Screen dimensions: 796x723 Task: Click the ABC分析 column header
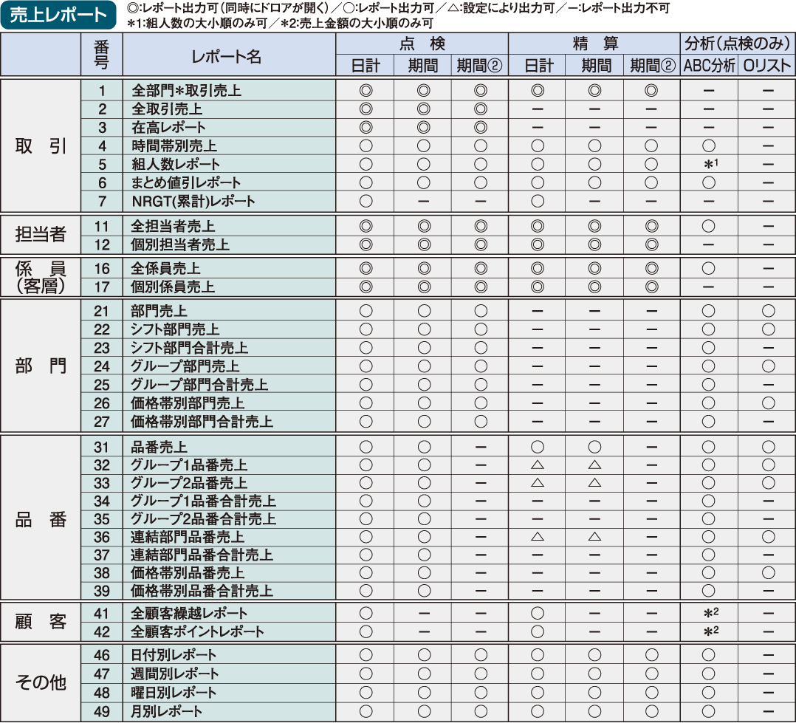pyautogui.click(x=709, y=66)
